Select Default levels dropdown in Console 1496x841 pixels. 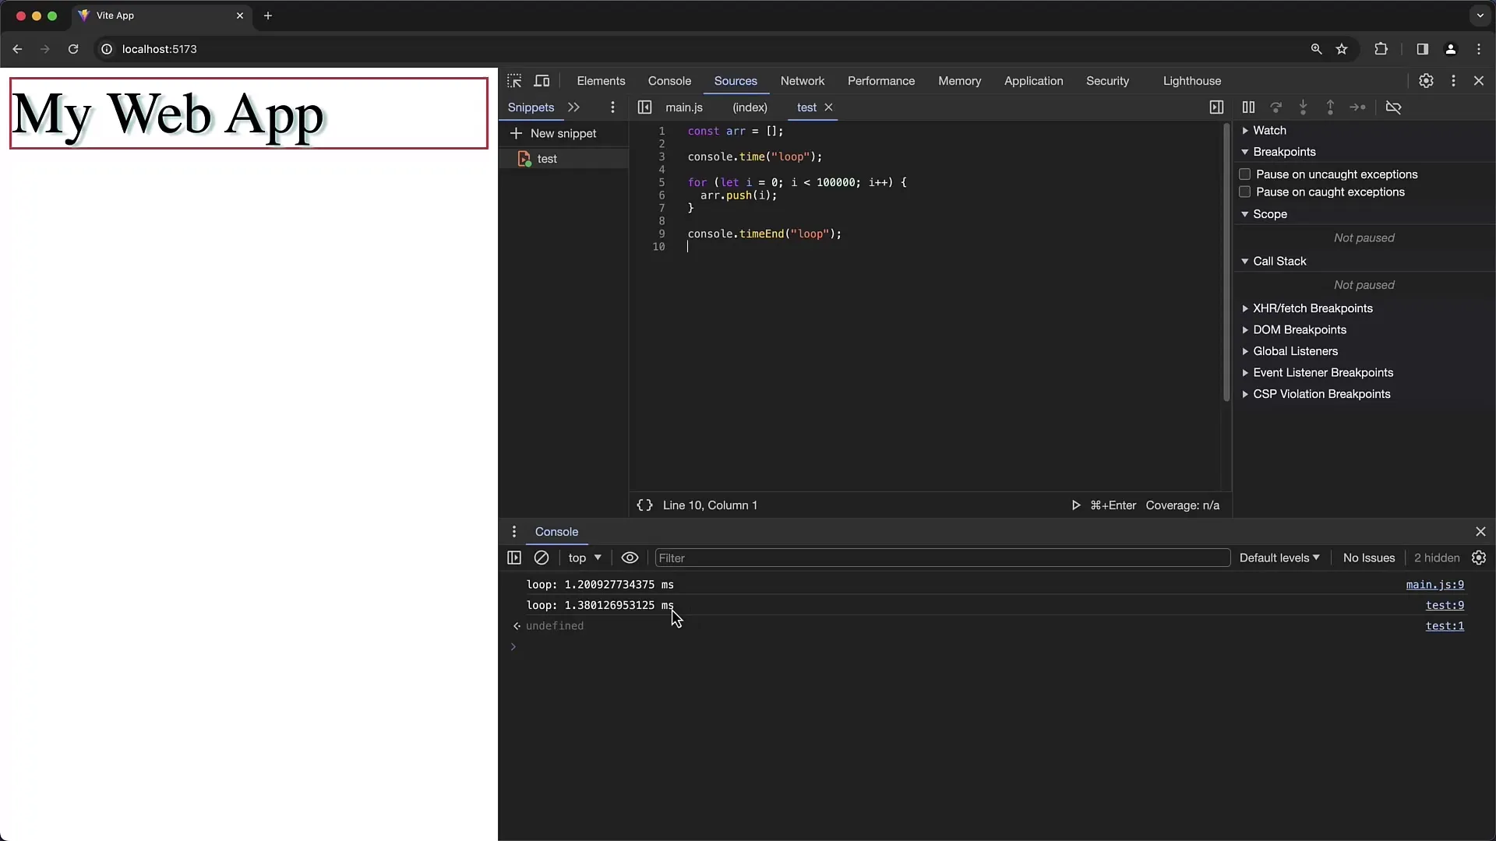pyautogui.click(x=1278, y=557)
